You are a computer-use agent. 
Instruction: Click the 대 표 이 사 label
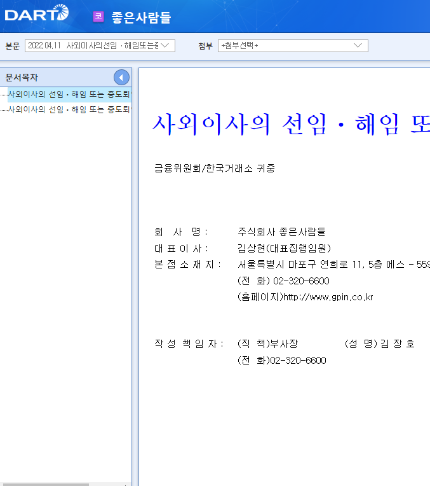[182, 248]
